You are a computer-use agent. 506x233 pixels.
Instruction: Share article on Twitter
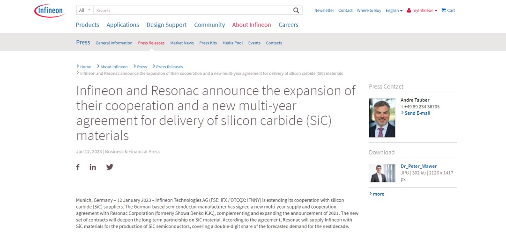[110, 167]
